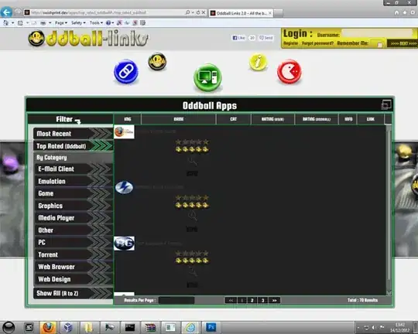This screenshot has width=418, height=334.
Task: Filter by Other category
Action: pos(74,230)
